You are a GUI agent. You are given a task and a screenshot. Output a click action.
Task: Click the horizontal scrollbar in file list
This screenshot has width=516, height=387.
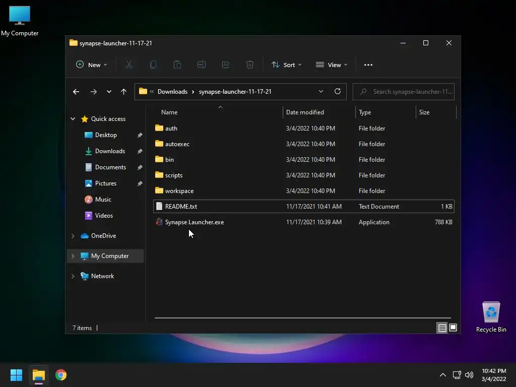[303, 318]
